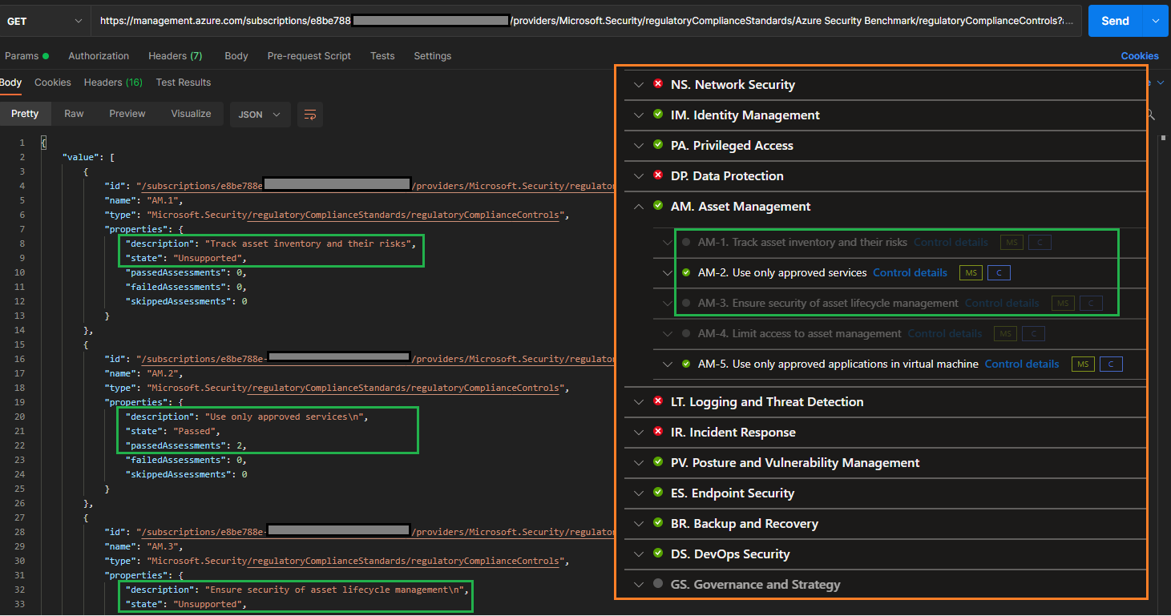Click the red X icon beside IR. Incident Response
Image resolution: width=1171 pixels, height=616 pixels.
click(x=657, y=432)
